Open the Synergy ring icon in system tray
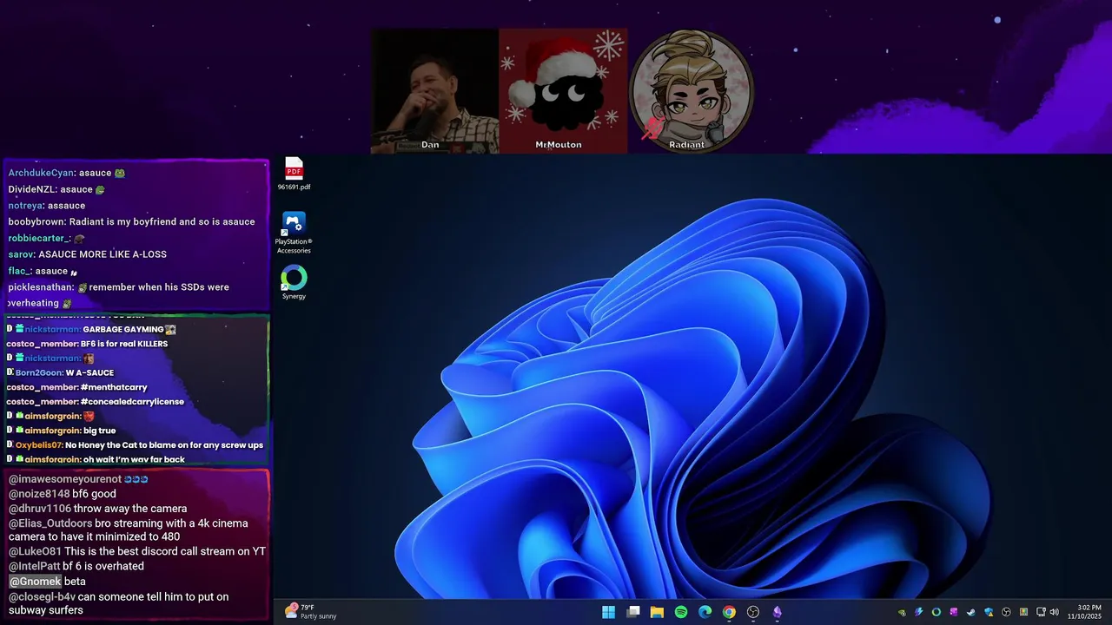 coord(937,612)
